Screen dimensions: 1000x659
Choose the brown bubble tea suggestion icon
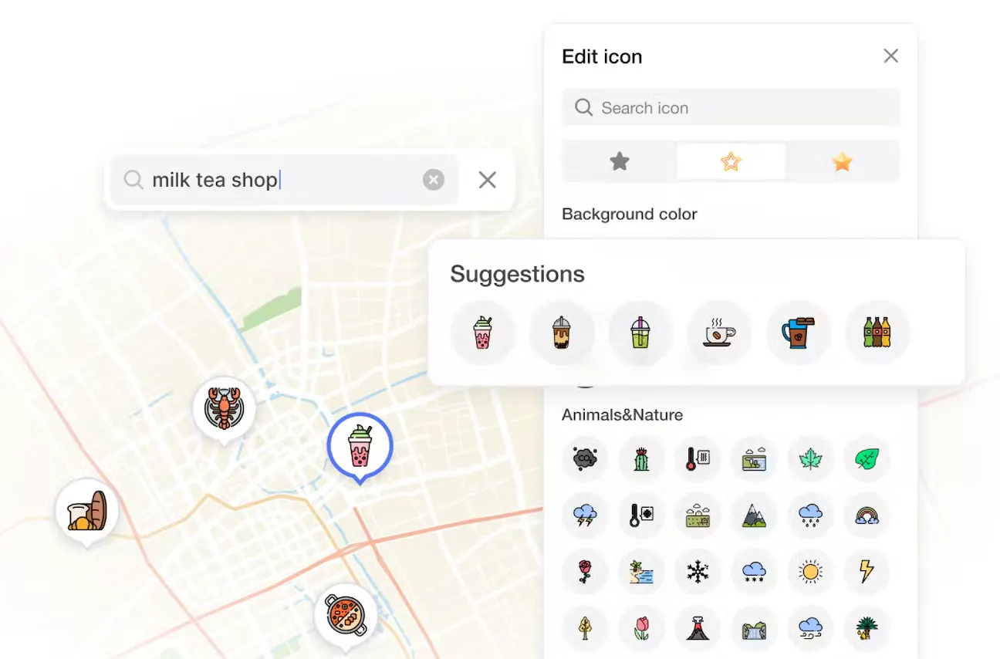click(x=562, y=333)
